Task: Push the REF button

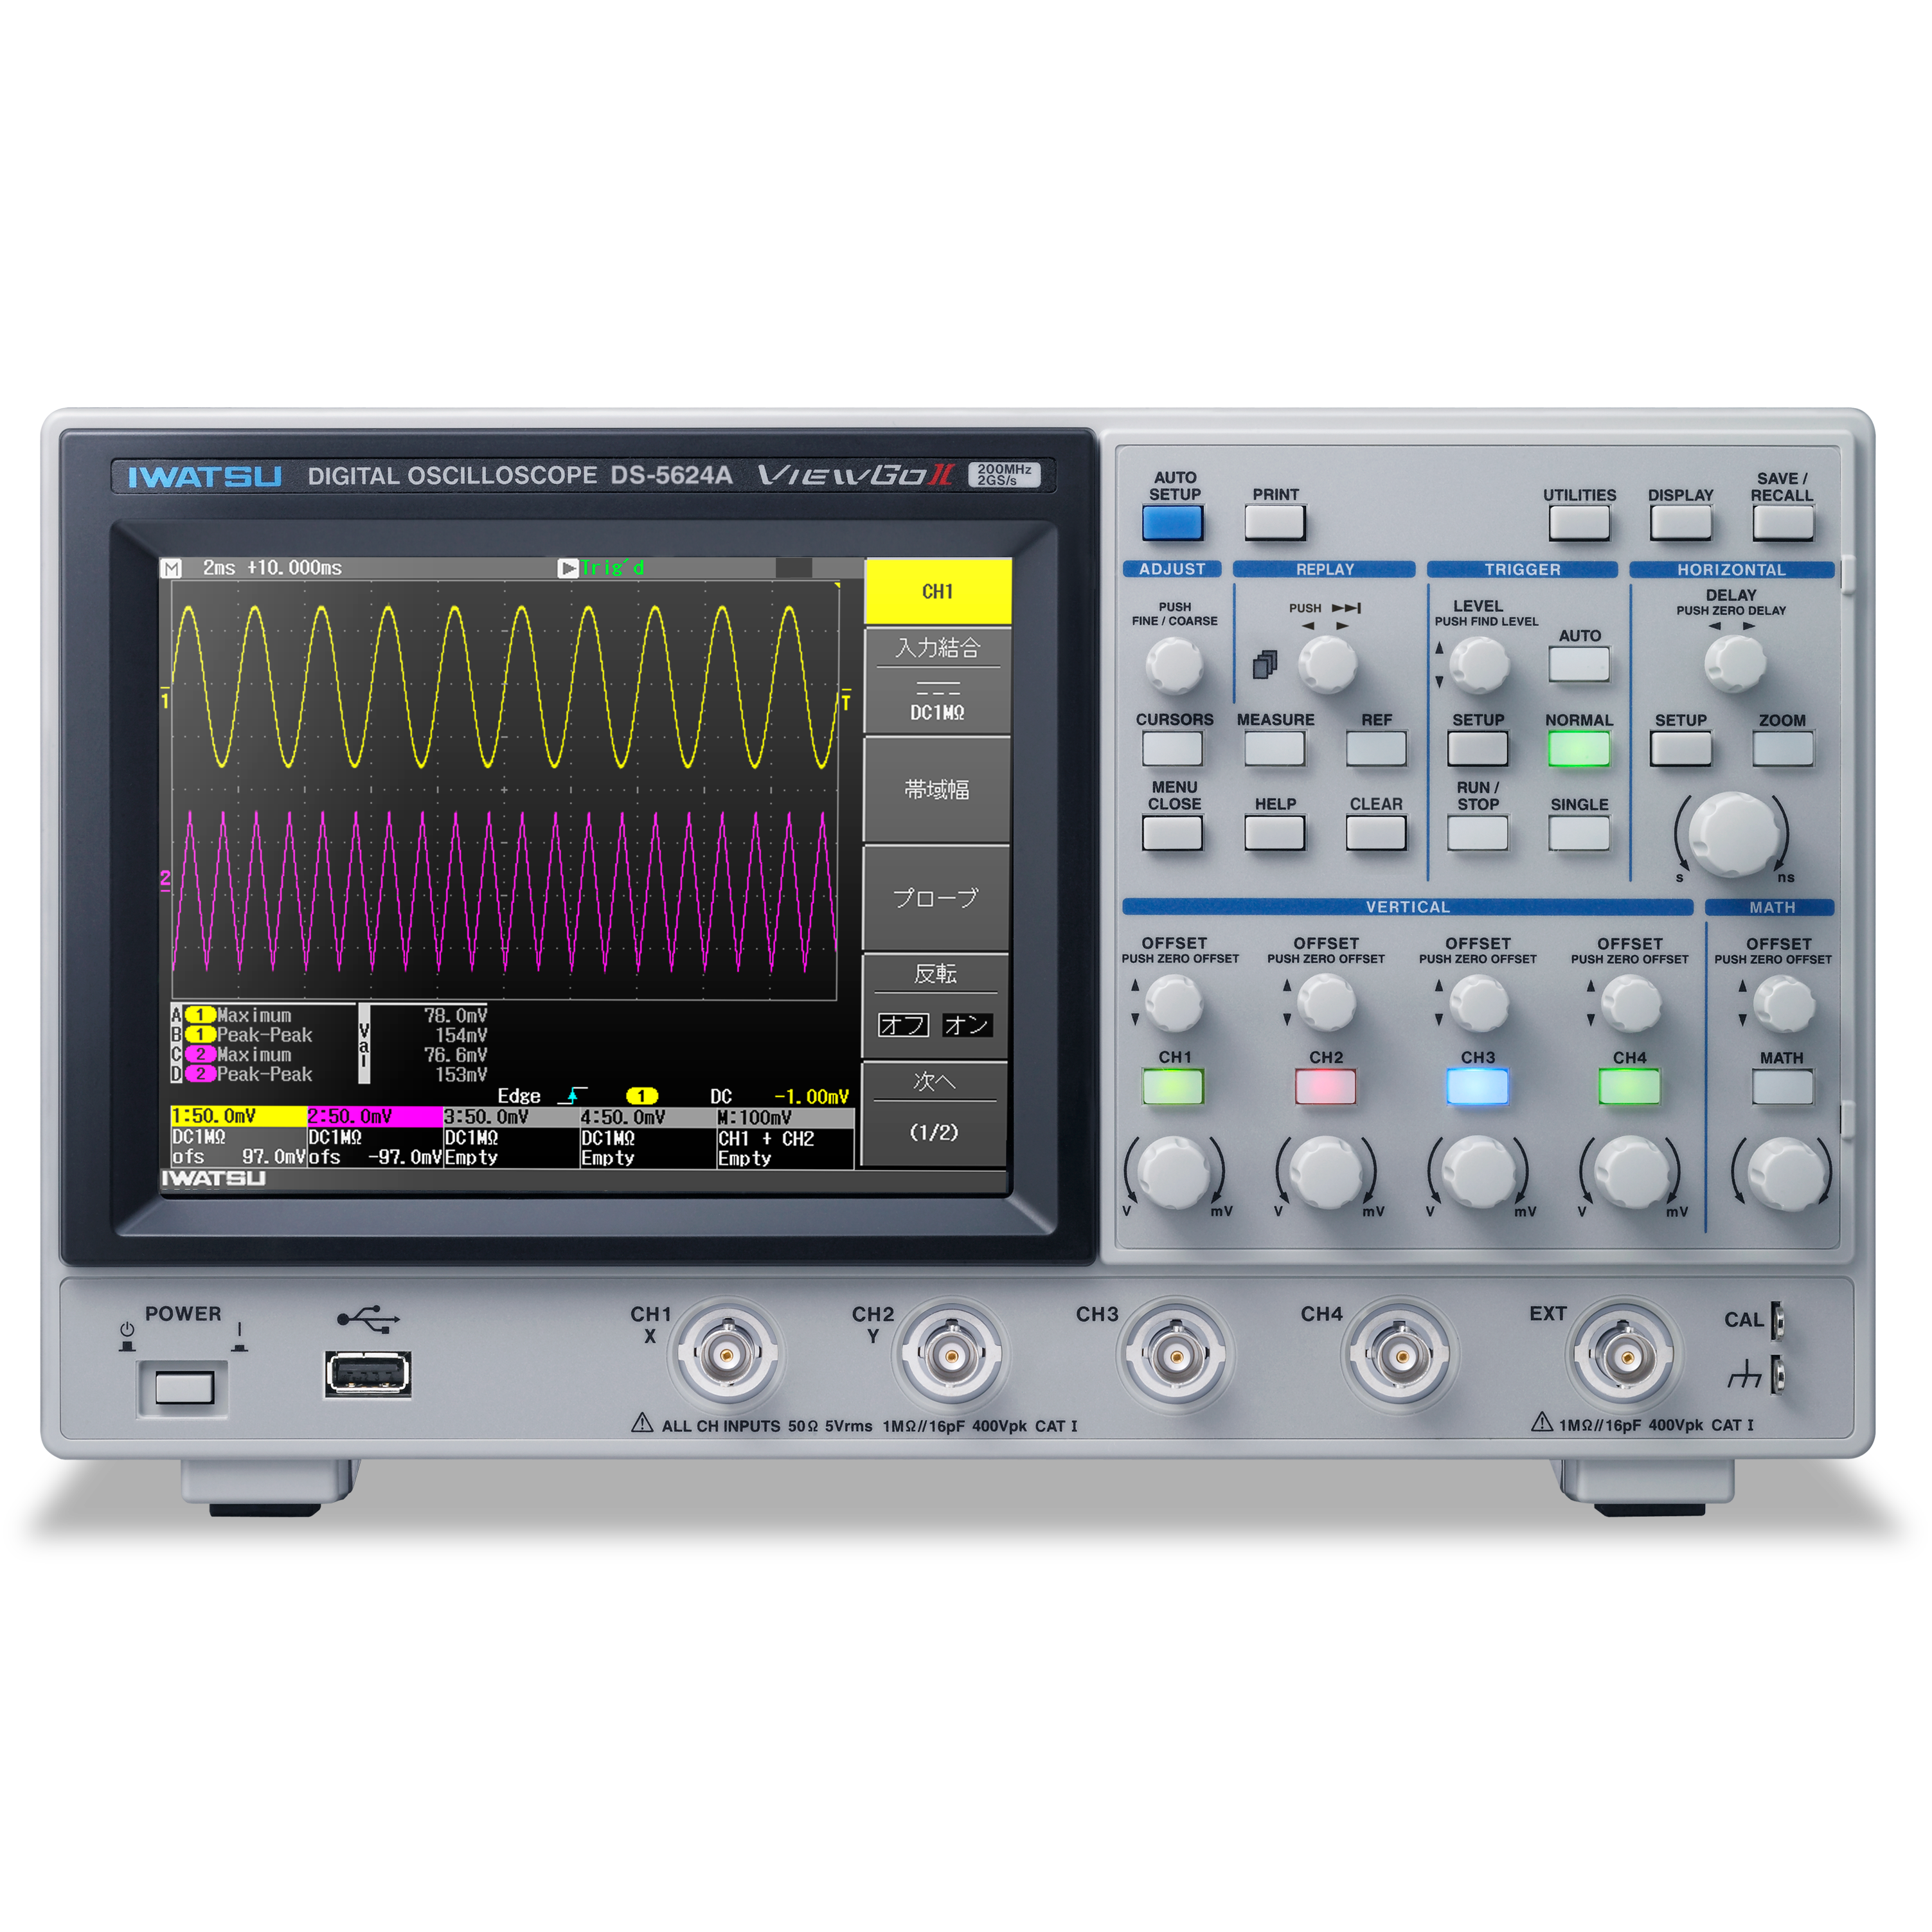Action: pyautogui.click(x=1376, y=749)
